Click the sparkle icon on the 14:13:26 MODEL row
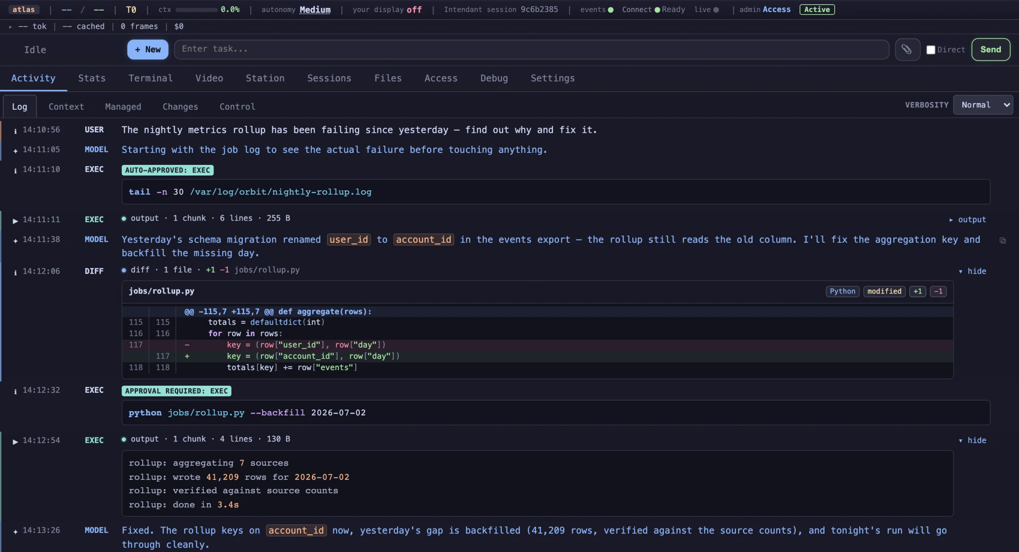 pyautogui.click(x=15, y=531)
